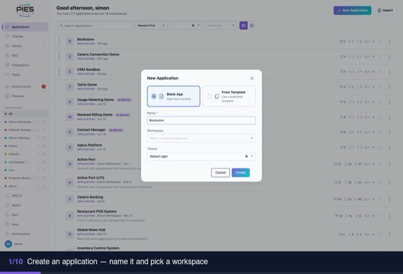Open the Ownership filter dropdown
Image resolution: width=403 pixels, height=274 pixels.
click(221, 25)
